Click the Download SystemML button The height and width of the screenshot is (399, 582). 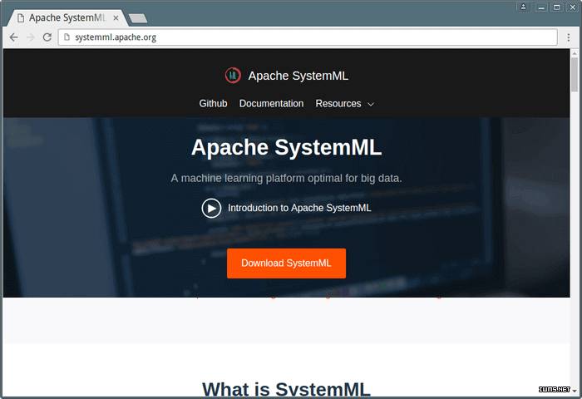tap(286, 264)
